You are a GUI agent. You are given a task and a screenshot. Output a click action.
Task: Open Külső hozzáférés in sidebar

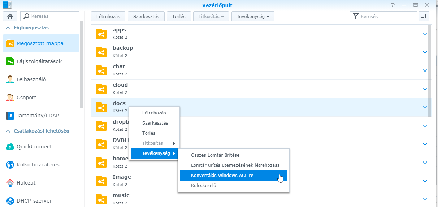click(41, 165)
